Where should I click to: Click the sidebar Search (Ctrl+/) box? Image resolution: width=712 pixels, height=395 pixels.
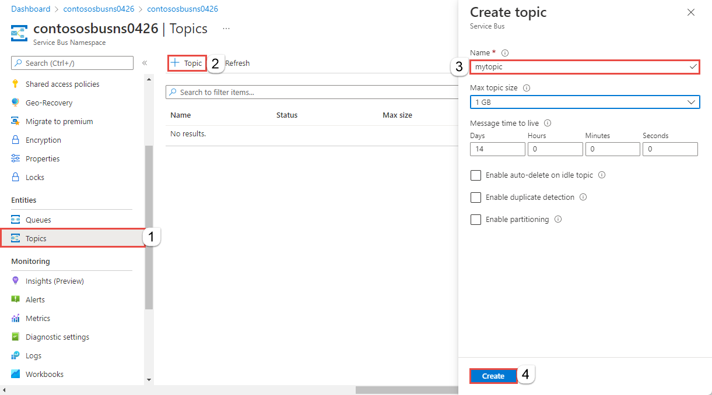(72, 63)
